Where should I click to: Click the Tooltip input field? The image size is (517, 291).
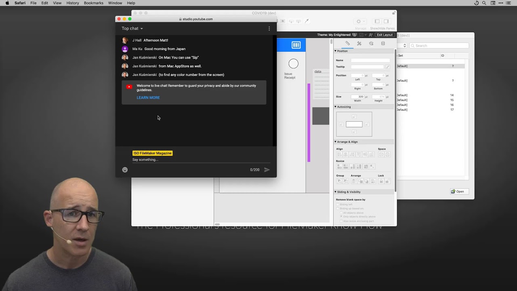pyautogui.click(x=367, y=67)
